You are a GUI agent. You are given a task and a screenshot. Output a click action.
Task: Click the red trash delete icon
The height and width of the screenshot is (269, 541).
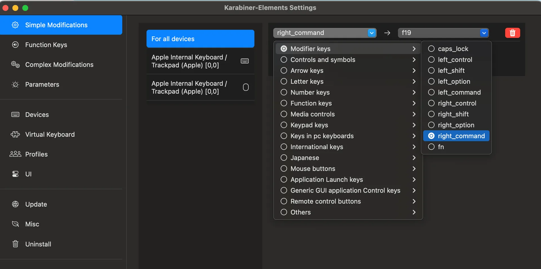point(512,33)
